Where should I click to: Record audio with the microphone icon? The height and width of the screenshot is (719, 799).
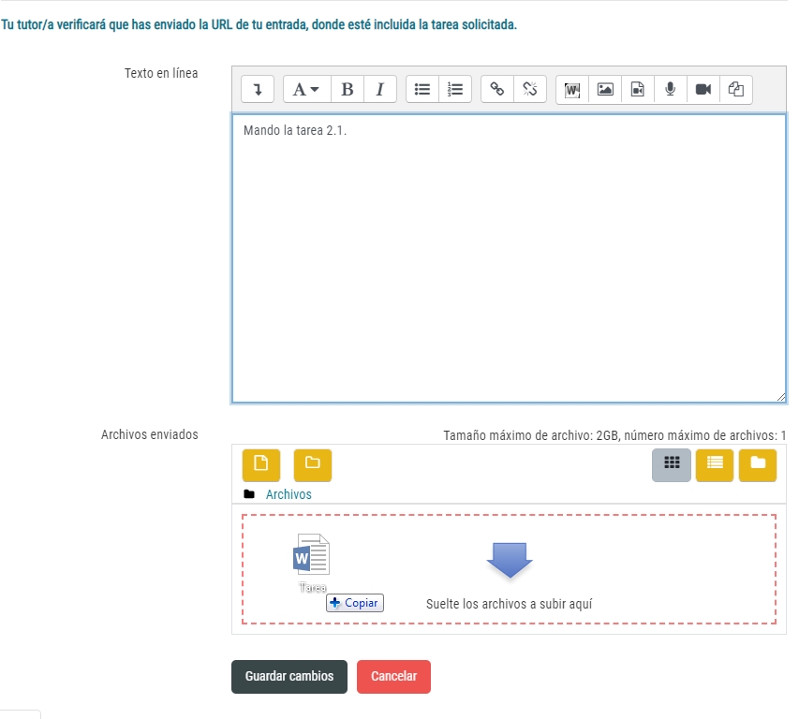click(x=671, y=89)
